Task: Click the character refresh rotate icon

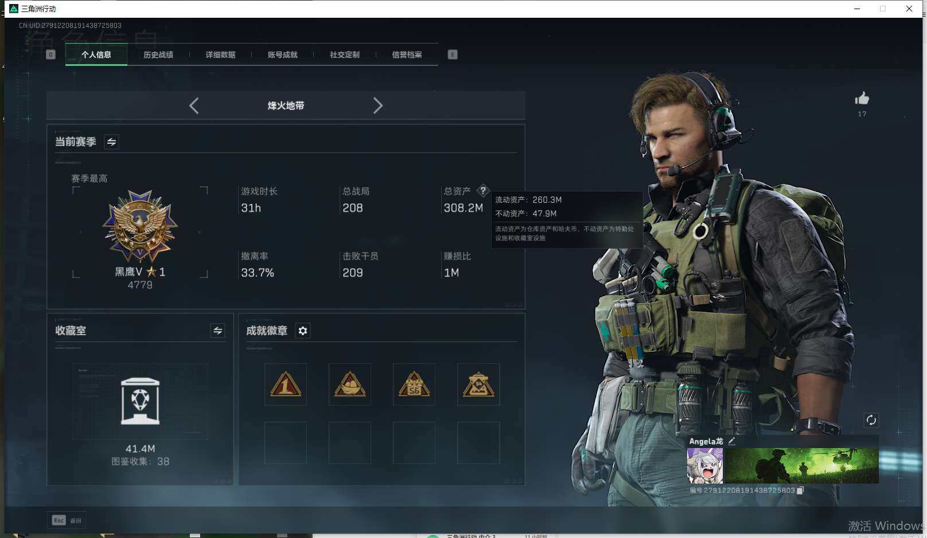Action: (x=871, y=420)
